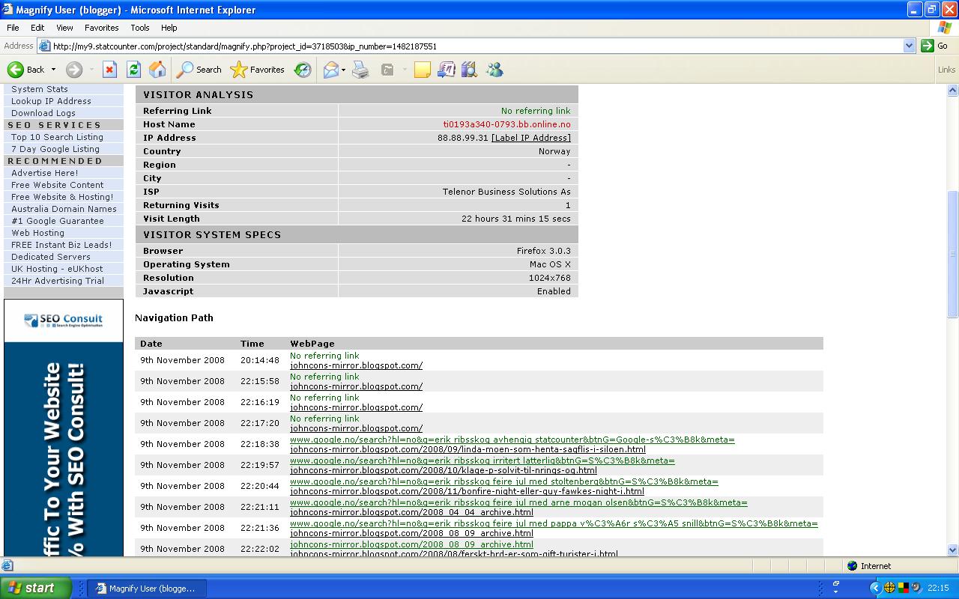Click inside the Address URL field

[x=477, y=46]
